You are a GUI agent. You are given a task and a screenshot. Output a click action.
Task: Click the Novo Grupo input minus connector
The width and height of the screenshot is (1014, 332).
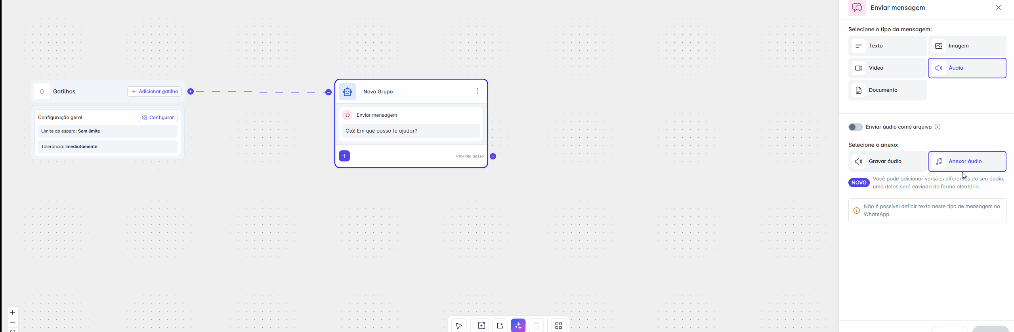coord(328,92)
